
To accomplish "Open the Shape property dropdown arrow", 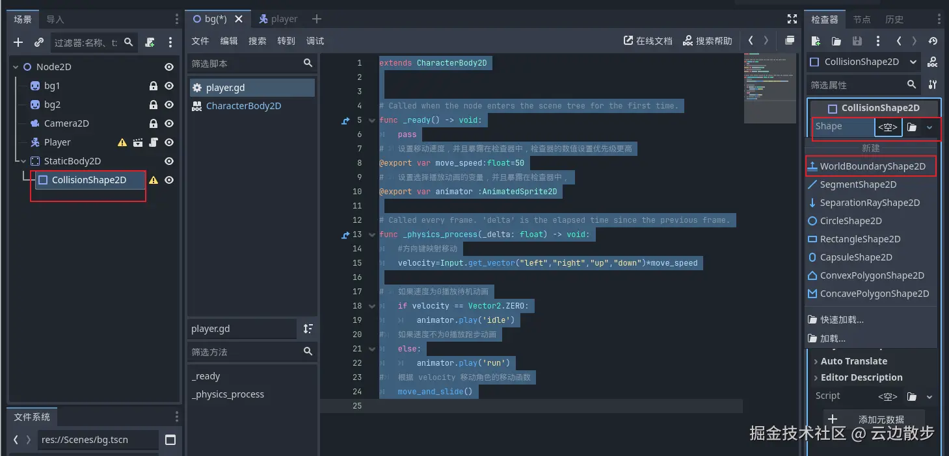I will [929, 127].
